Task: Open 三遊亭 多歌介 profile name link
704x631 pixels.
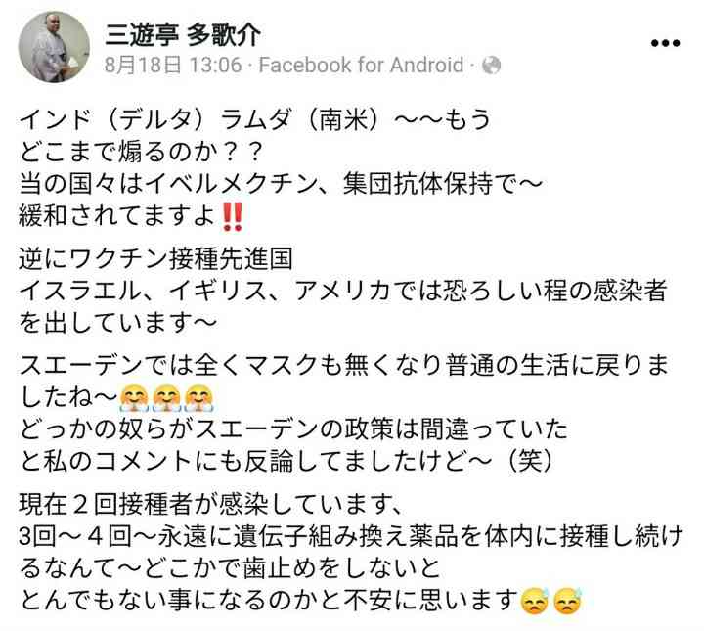Action: pyautogui.click(x=183, y=34)
